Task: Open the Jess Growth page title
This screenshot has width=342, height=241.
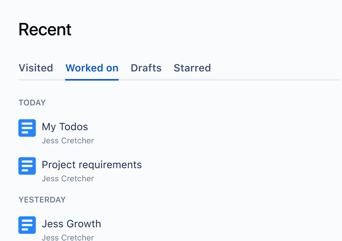Action: (x=71, y=224)
